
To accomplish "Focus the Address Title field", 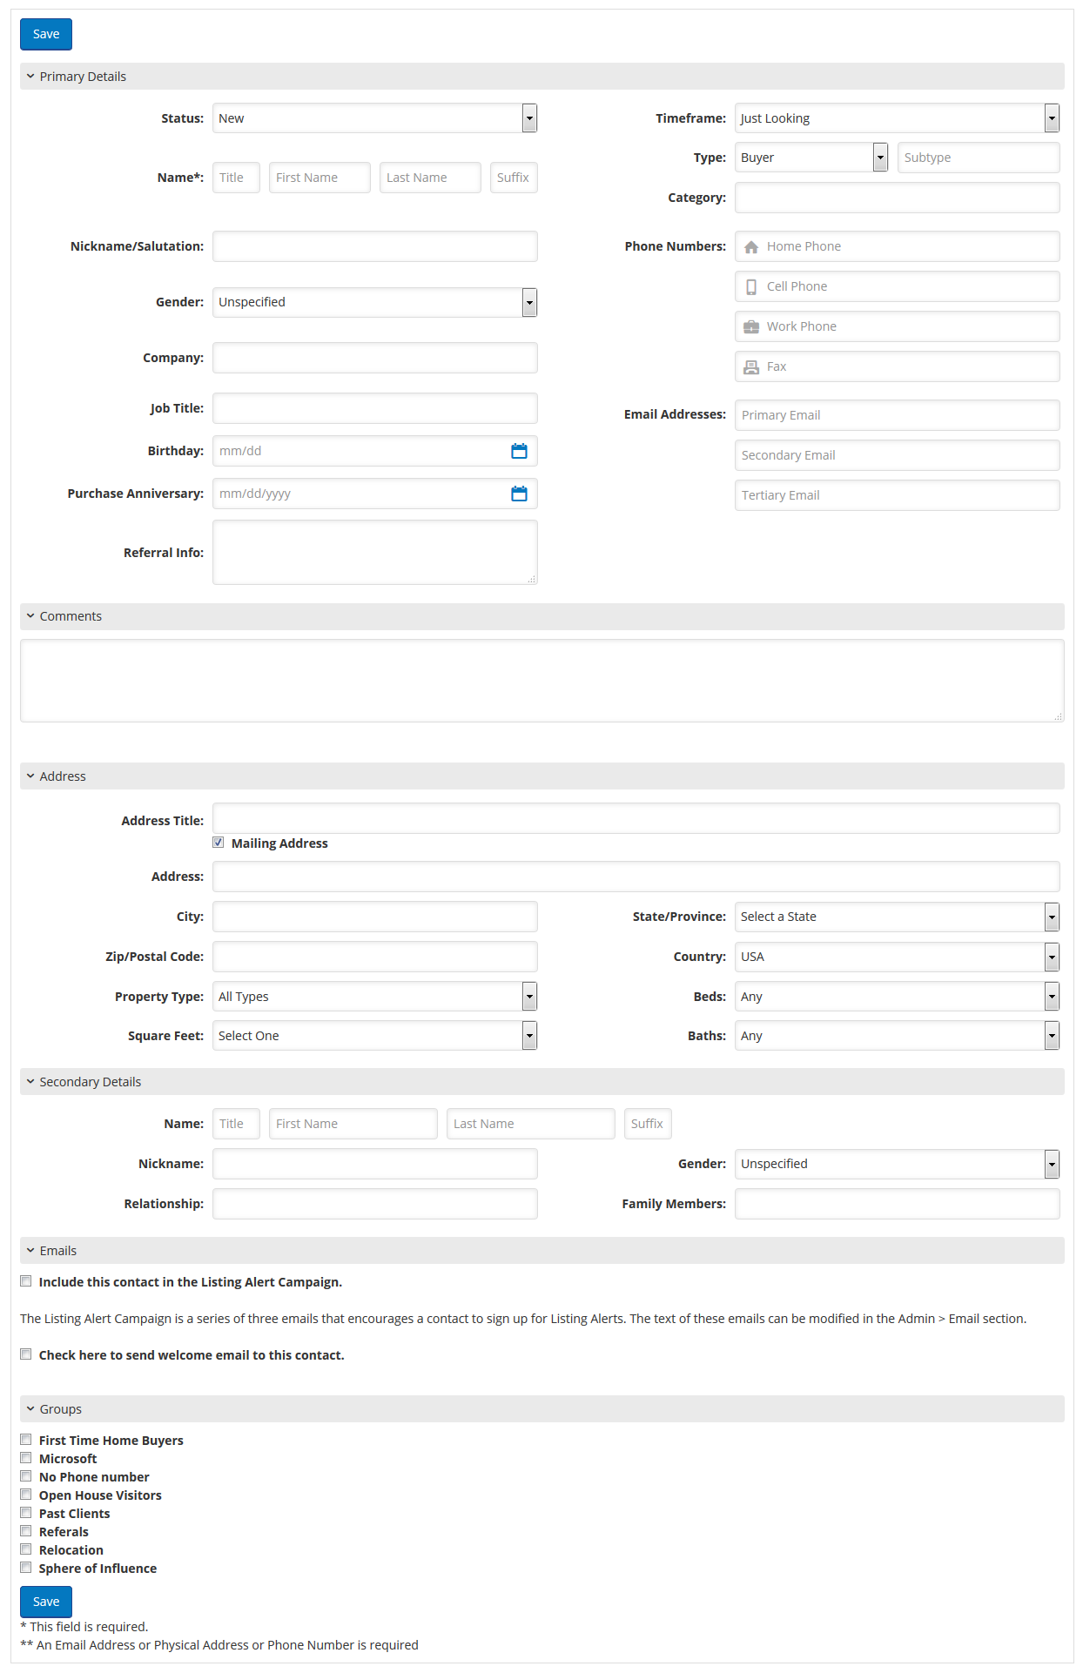I will click(x=636, y=818).
